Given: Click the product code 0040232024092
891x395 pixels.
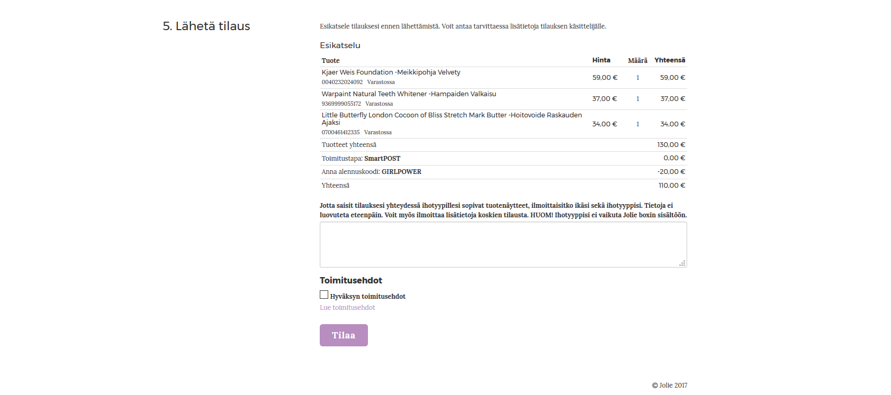Looking at the screenshot, I should tap(342, 82).
